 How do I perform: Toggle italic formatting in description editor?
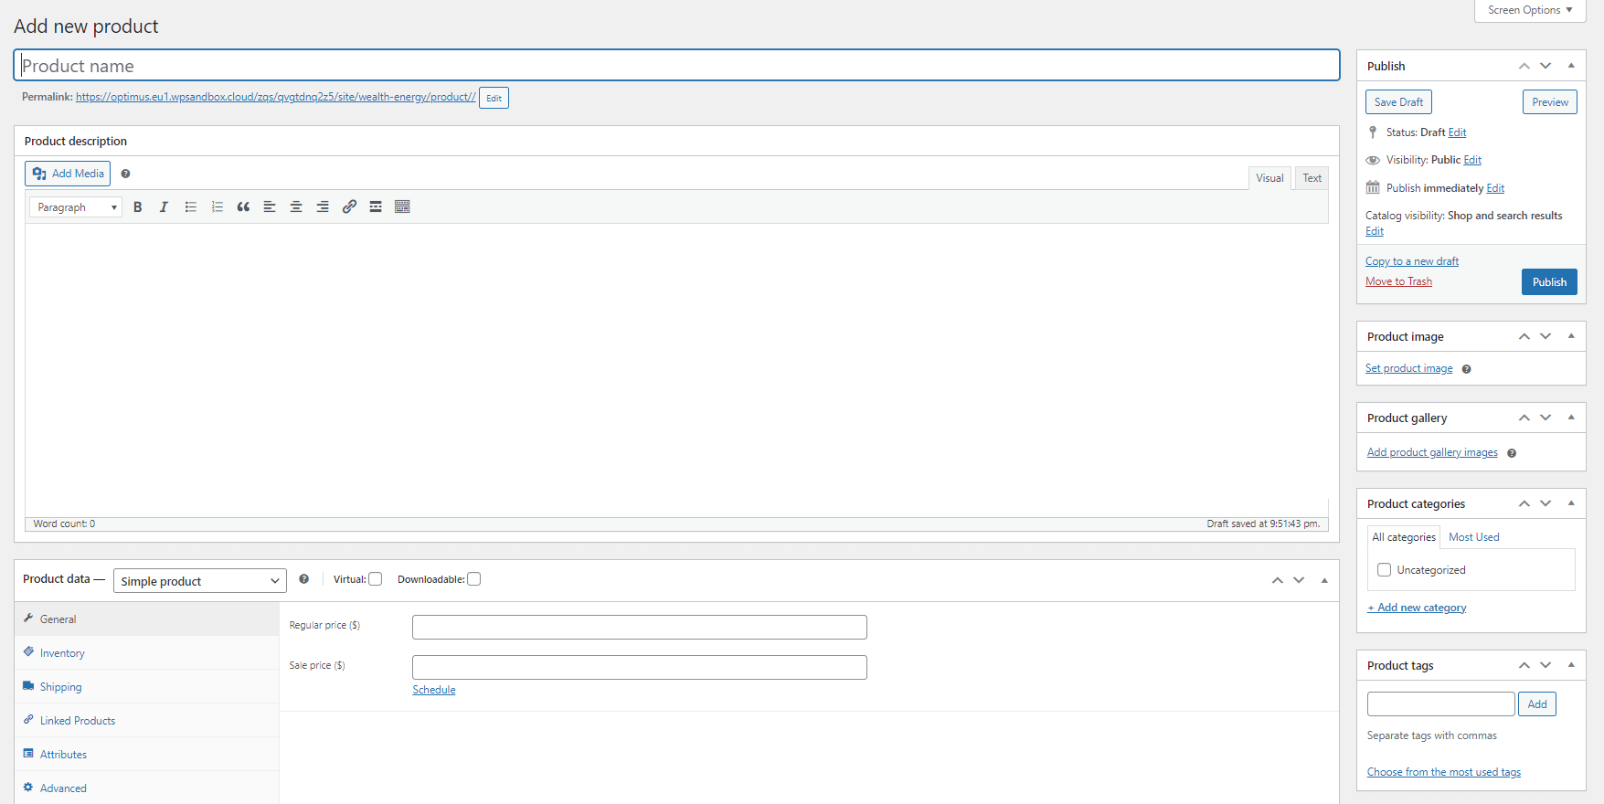164,207
